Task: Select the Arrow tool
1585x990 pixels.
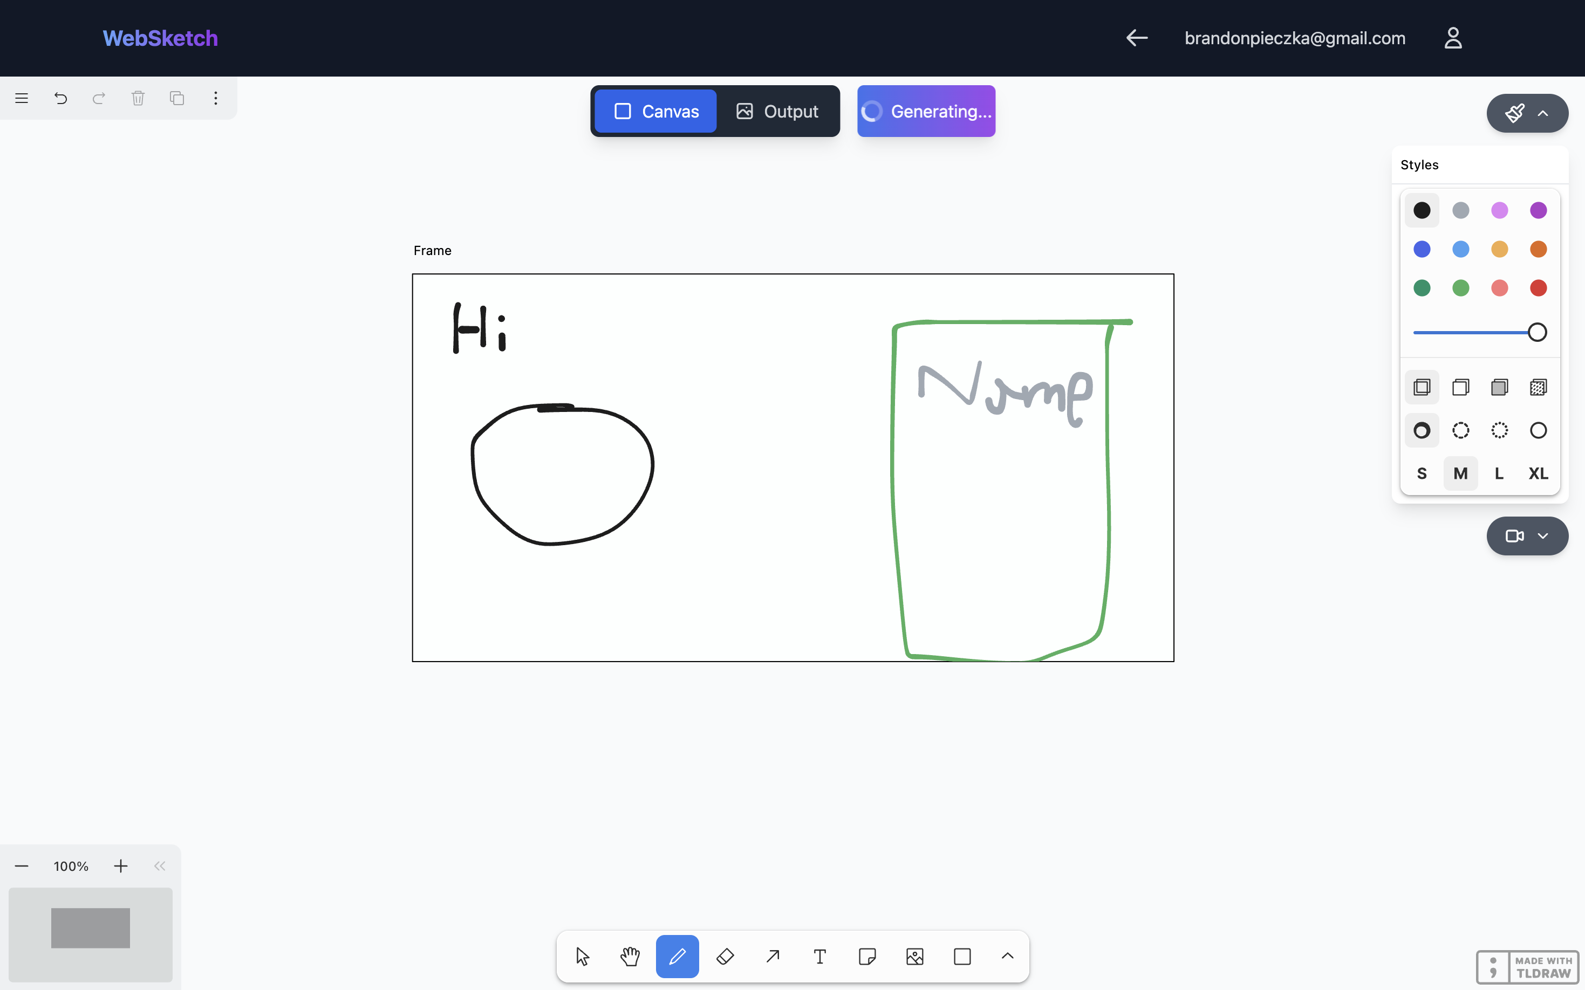Action: 772,957
